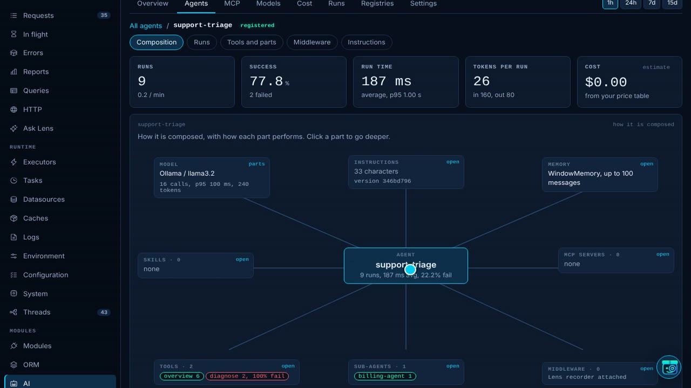Open the Registries tab
Image resolution: width=691 pixels, height=388 pixels.
pos(377,4)
